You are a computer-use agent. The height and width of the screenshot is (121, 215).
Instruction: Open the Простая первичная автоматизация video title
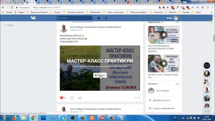[161, 48]
